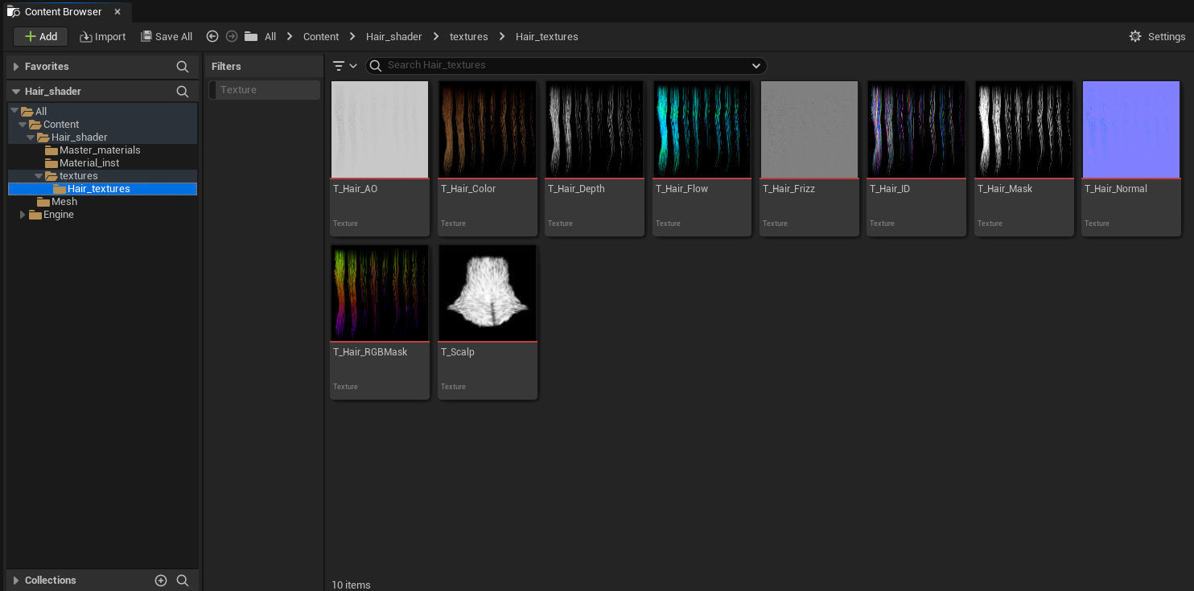
Task: Select the T_Hair_Normal texture thumbnail
Action: coord(1131,129)
